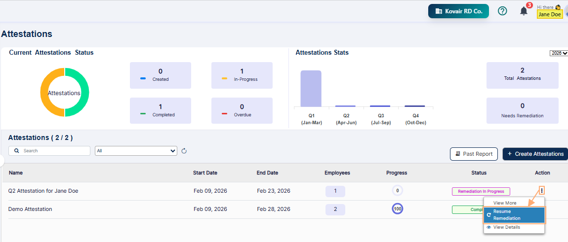The width and height of the screenshot is (568, 242).
Task: Click the magnifier icon in the search box
Action: tap(16, 151)
